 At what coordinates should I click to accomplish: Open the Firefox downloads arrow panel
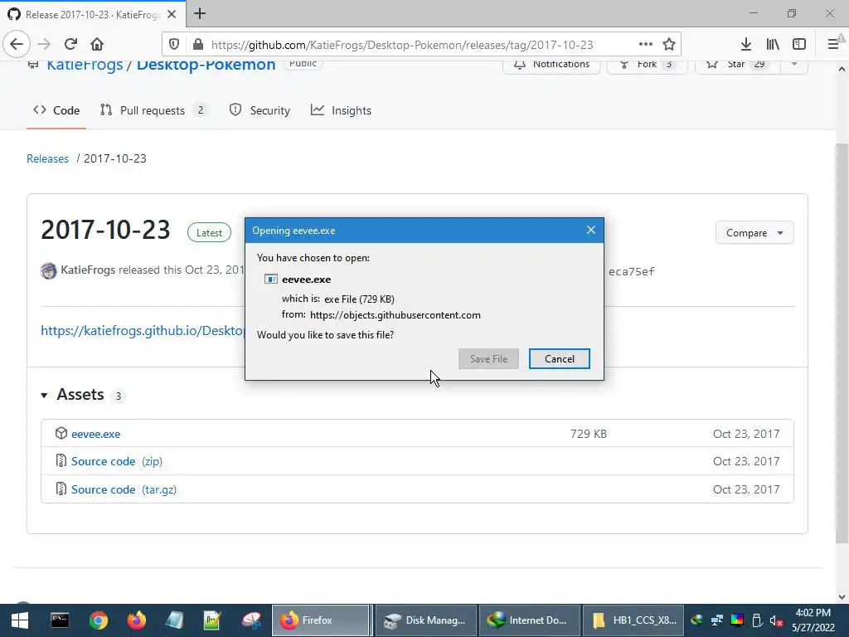click(746, 45)
